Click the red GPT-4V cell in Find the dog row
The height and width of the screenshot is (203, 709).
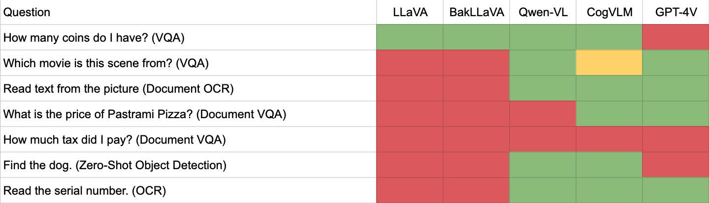click(676, 165)
